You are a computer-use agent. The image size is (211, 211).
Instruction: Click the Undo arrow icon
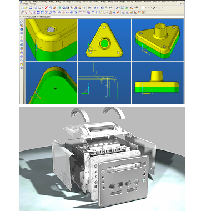(x=51, y=8)
